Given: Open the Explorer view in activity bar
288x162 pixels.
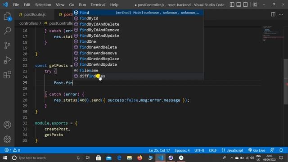Looking at the screenshot, I should (7, 16).
